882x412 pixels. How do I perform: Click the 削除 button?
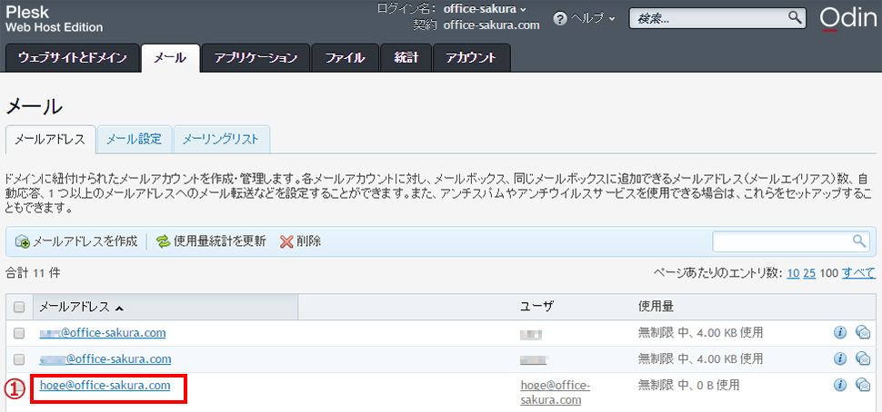pyautogui.click(x=300, y=241)
